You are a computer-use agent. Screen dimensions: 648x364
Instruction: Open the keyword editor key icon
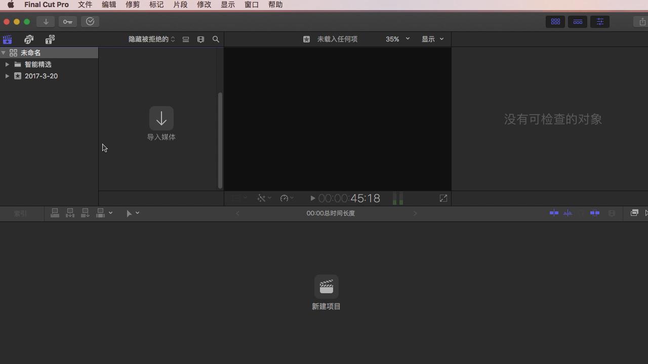tap(68, 22)
